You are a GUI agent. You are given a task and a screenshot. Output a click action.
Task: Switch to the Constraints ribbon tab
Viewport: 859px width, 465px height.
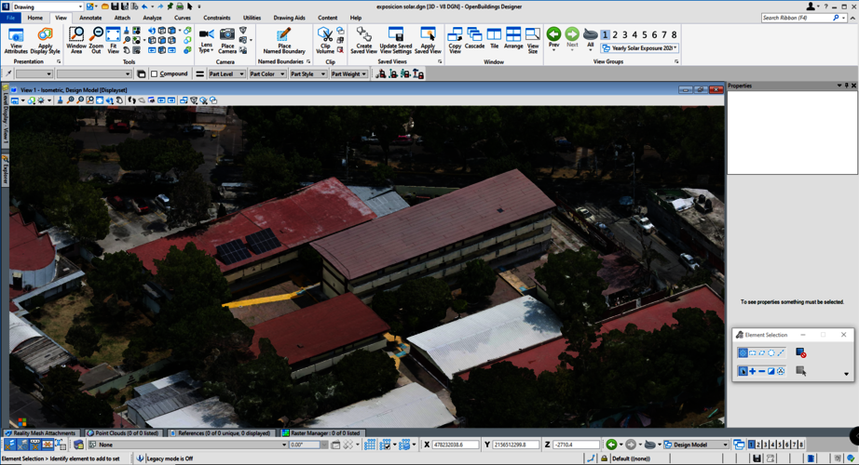[216, 18]
